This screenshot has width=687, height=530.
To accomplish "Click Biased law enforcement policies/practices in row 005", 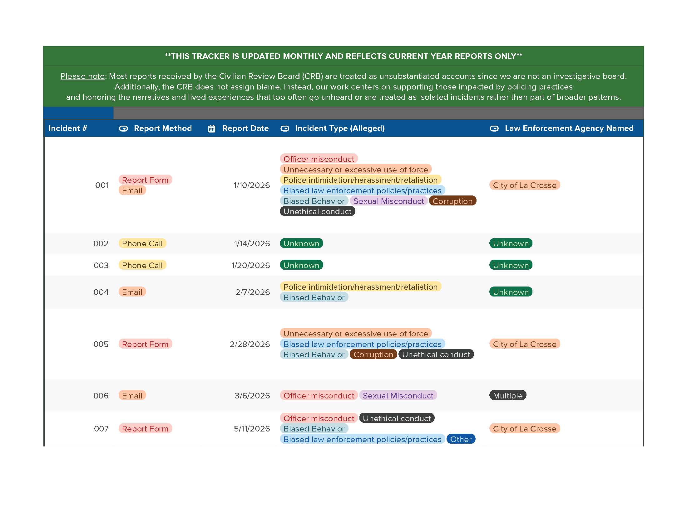I will (x=363, y=344).
